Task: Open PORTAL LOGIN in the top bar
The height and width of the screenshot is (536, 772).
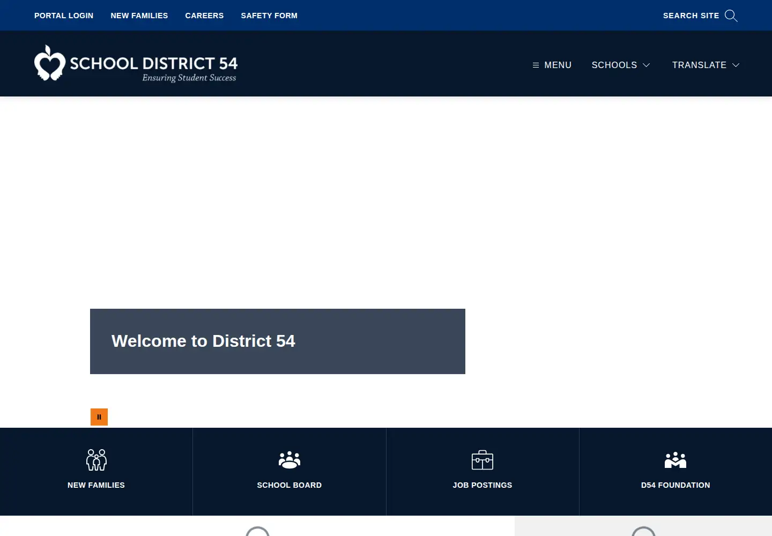Action: [64, 16]
